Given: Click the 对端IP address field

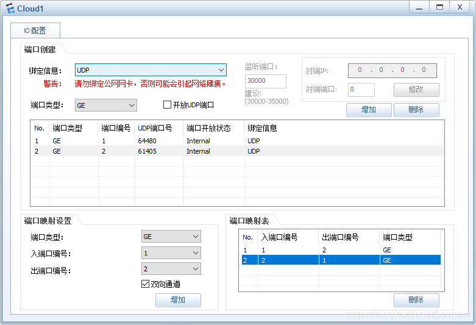Looking at the screenshot, I should [393, 71].
